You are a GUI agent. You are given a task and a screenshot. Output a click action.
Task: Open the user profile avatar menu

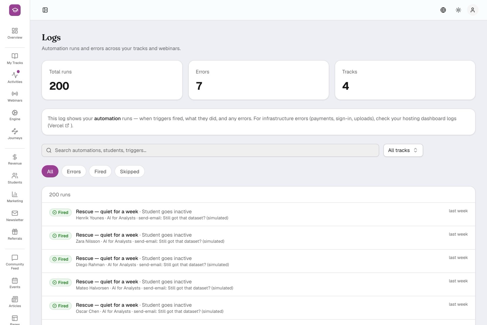click(x=472, y=10)
